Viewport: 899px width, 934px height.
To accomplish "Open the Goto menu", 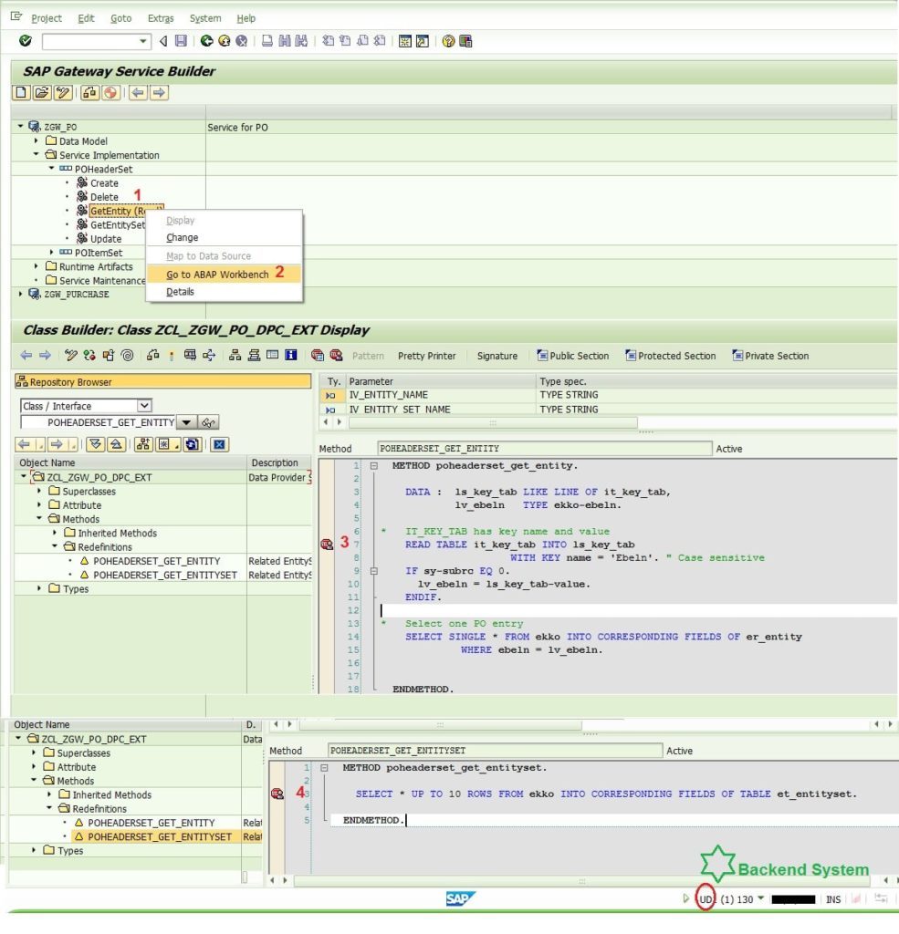I will point(121,18).
